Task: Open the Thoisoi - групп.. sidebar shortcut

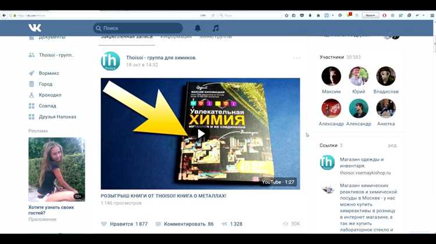Action: click(x=56, y=55)
